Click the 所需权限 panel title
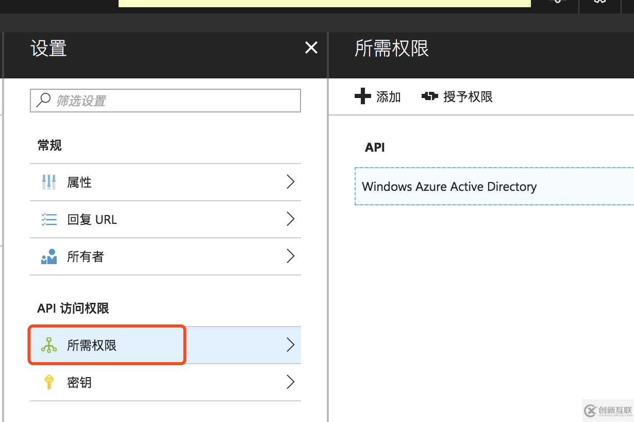 click(x=392, y=48)
